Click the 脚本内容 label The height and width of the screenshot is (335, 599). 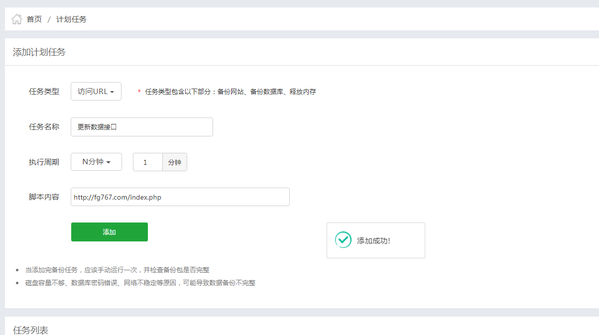44,197
